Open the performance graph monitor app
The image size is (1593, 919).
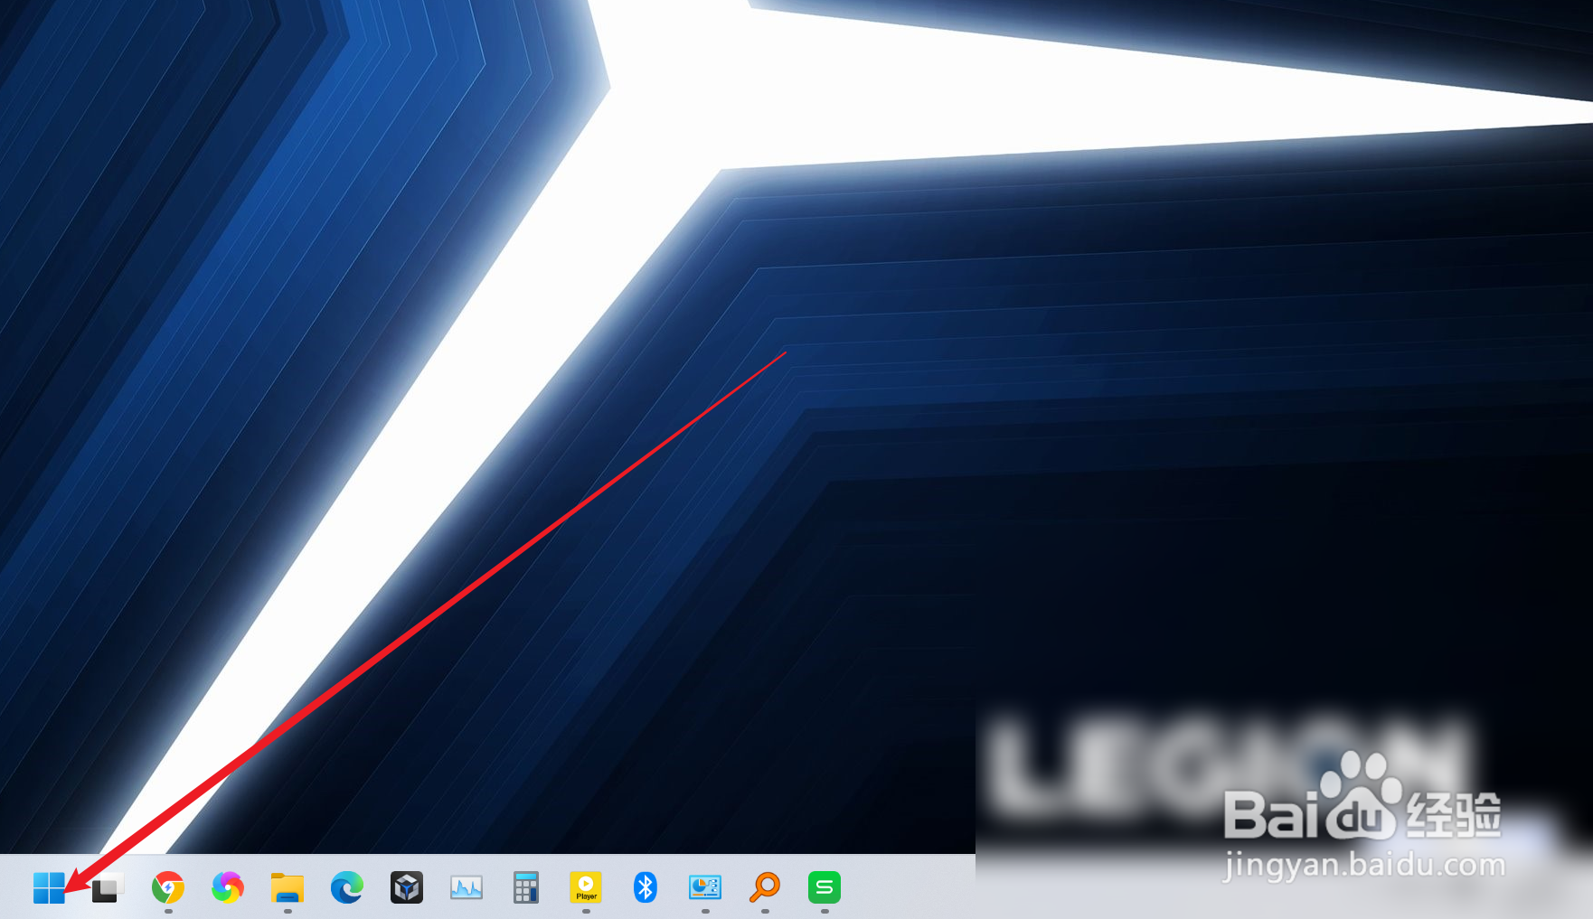click(x=467, y=887)
